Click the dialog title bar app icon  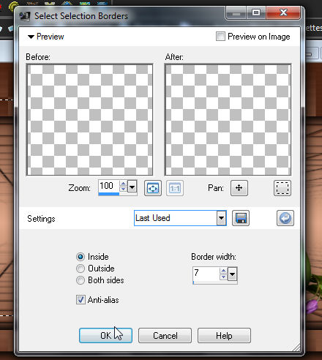[25, 16]
